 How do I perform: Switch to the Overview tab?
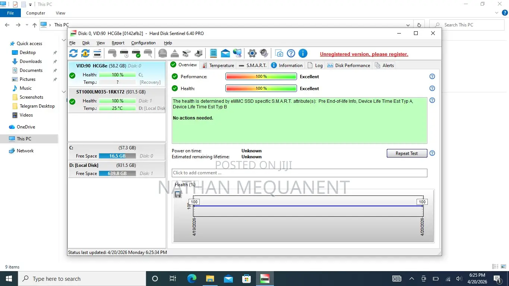click(x=184, y=65)
